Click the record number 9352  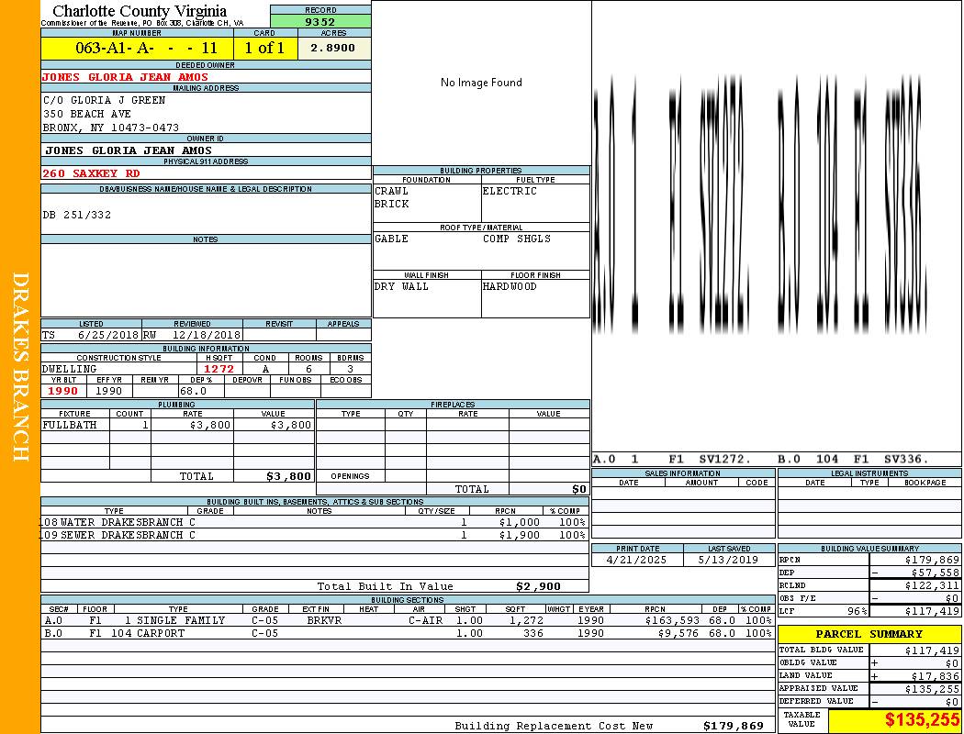tap(320, 21)
